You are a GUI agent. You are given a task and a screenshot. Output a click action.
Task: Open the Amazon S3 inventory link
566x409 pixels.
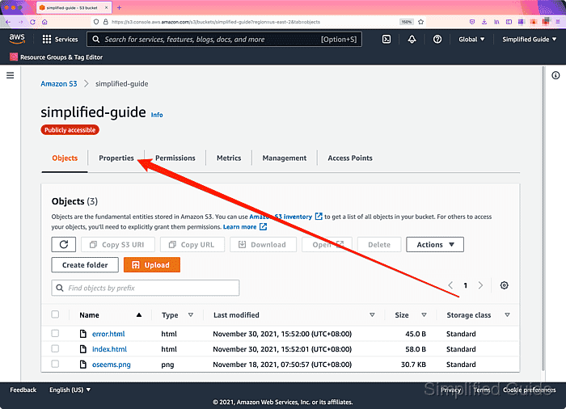pyautogui.click(x=285, y=217)
